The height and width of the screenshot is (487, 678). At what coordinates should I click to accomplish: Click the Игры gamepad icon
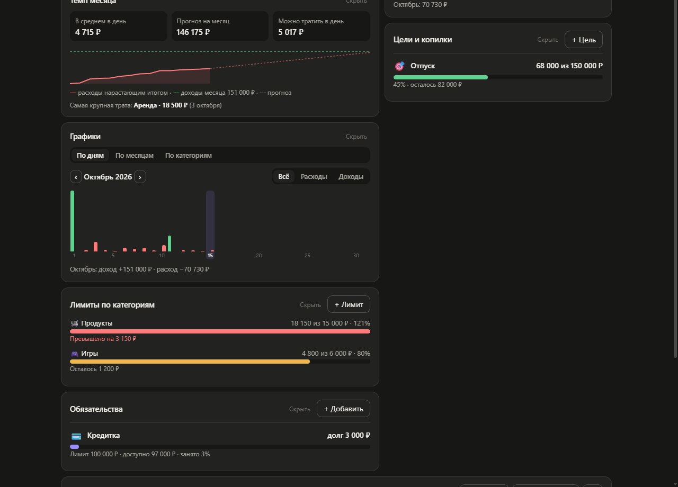(74, 354)
